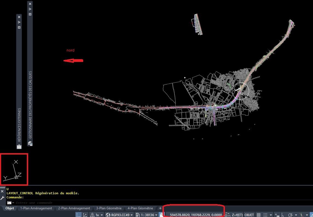This screenshot has width=313, height=217.
Task: Switch to 1-Plan Aménagement layout tab
Action: [36, 208]
